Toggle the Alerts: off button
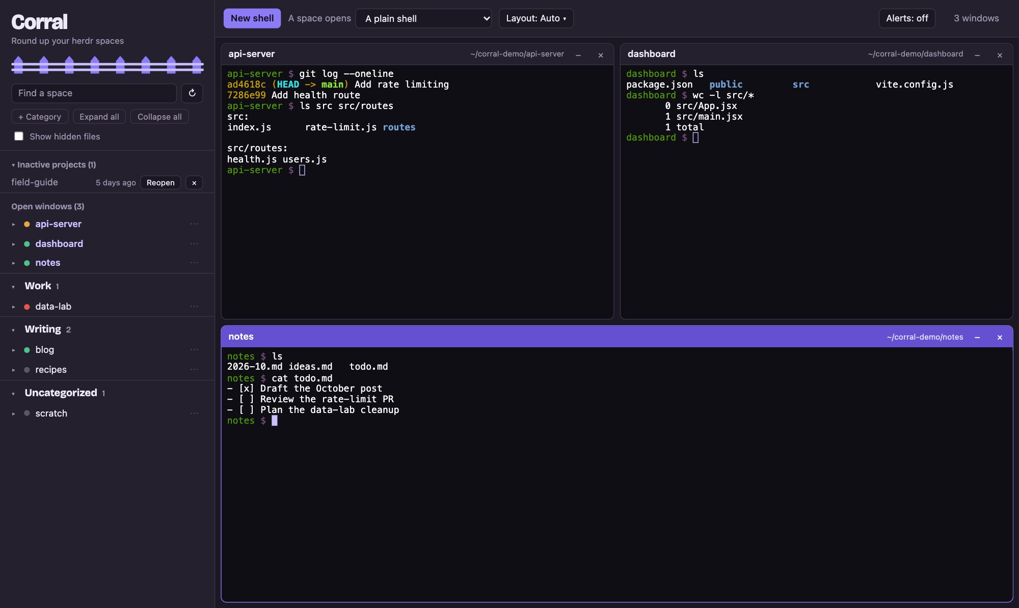 pos(907,18)
